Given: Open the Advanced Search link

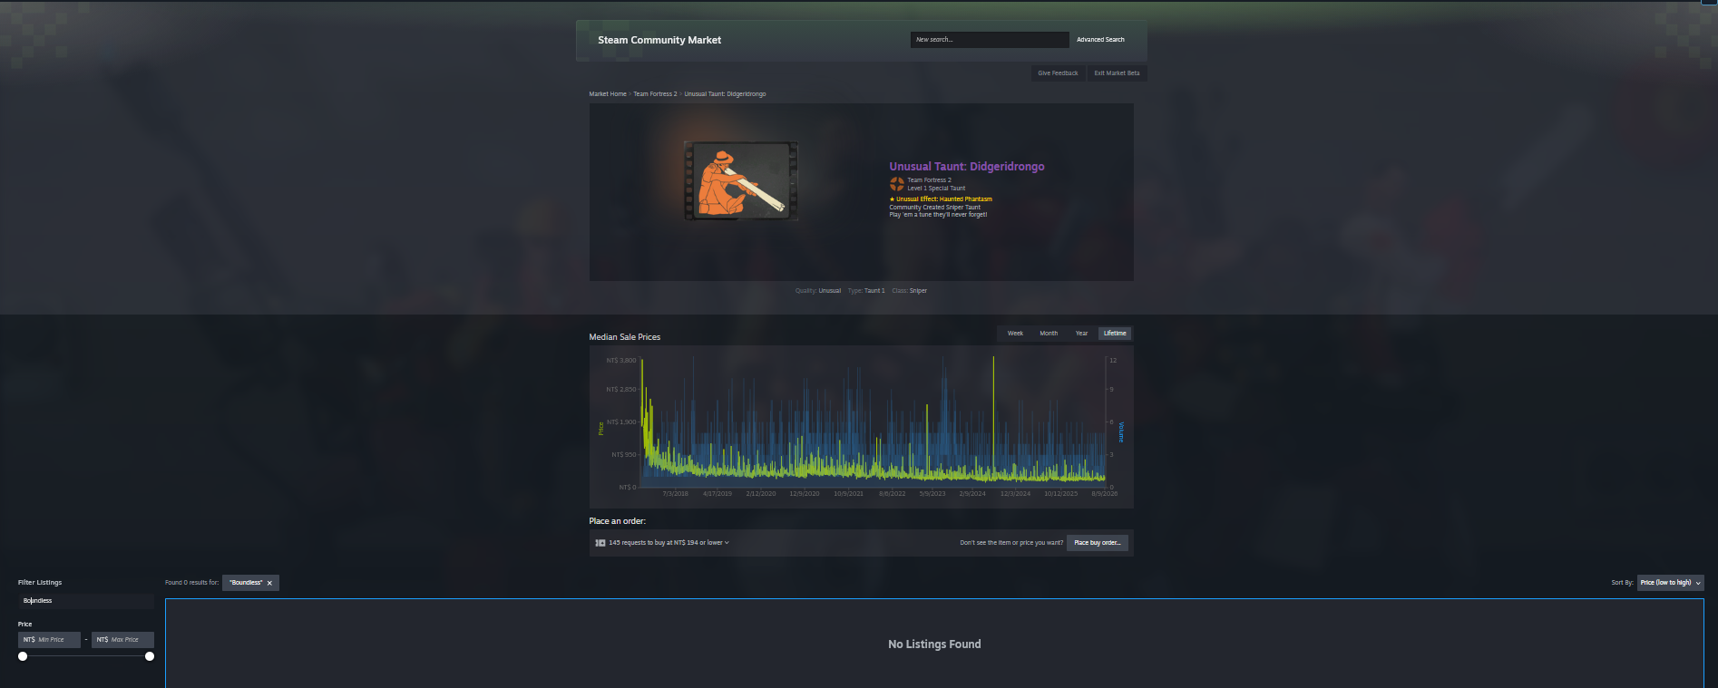Looking at the screenshot, I should coord(1100,40).
